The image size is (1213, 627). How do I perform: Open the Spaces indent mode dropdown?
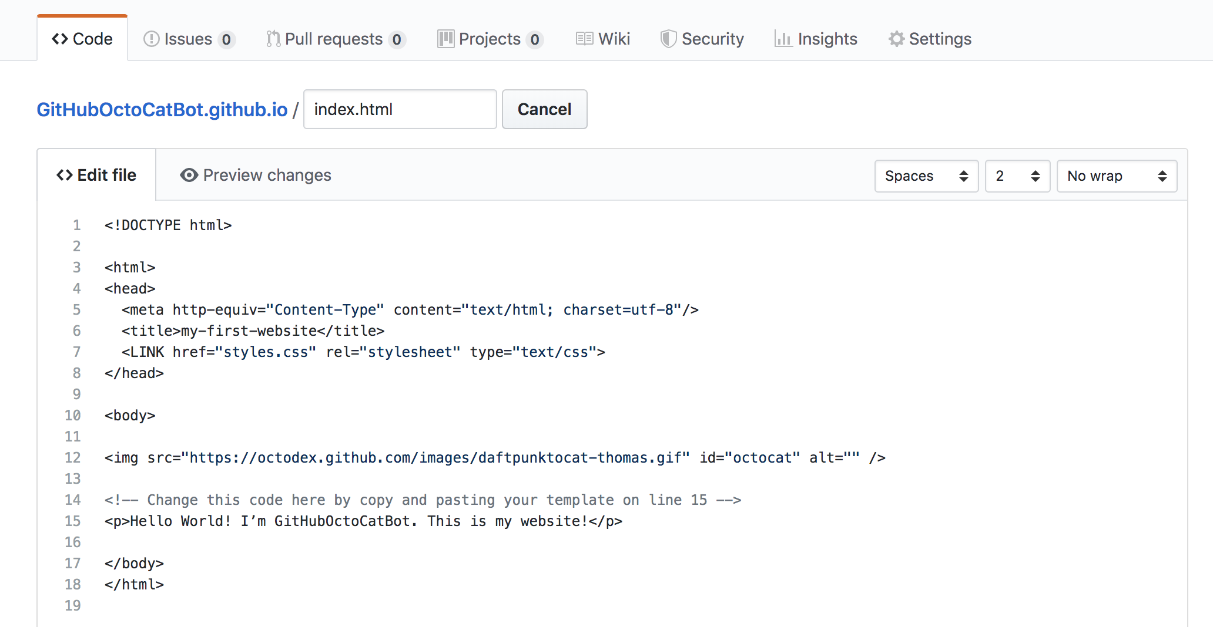[x=926, y=176]
